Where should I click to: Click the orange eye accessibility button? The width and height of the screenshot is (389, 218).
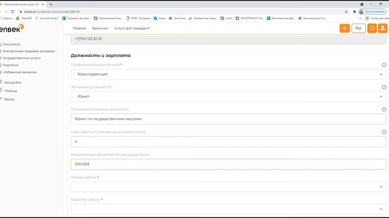click(x=345, y=28)
